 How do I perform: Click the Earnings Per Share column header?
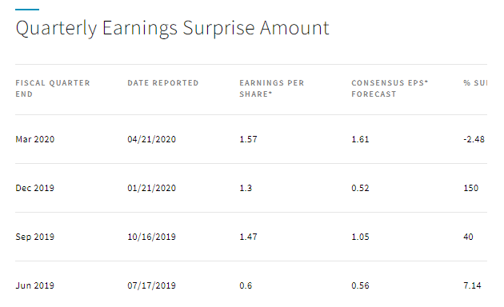(272, 88)
